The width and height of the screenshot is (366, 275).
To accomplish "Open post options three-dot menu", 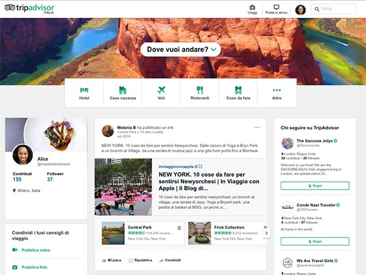I will (257, 127).
